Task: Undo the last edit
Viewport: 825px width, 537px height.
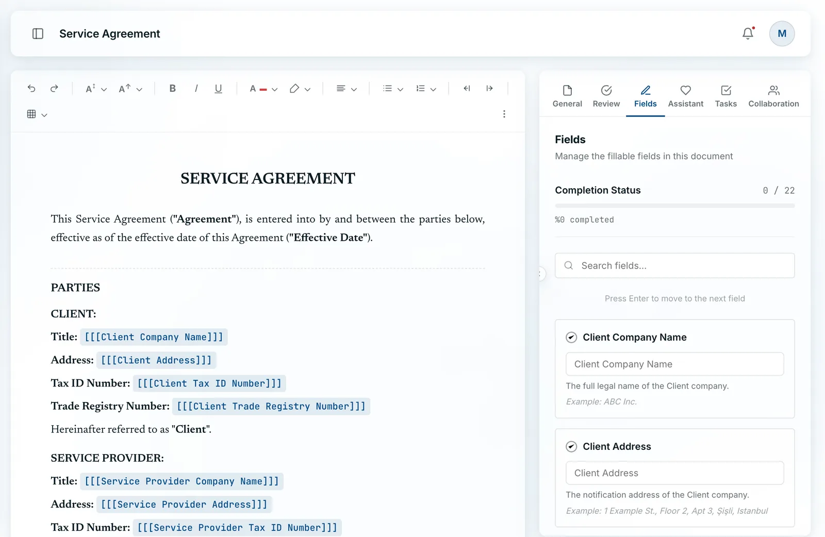Action: point(31,89)
